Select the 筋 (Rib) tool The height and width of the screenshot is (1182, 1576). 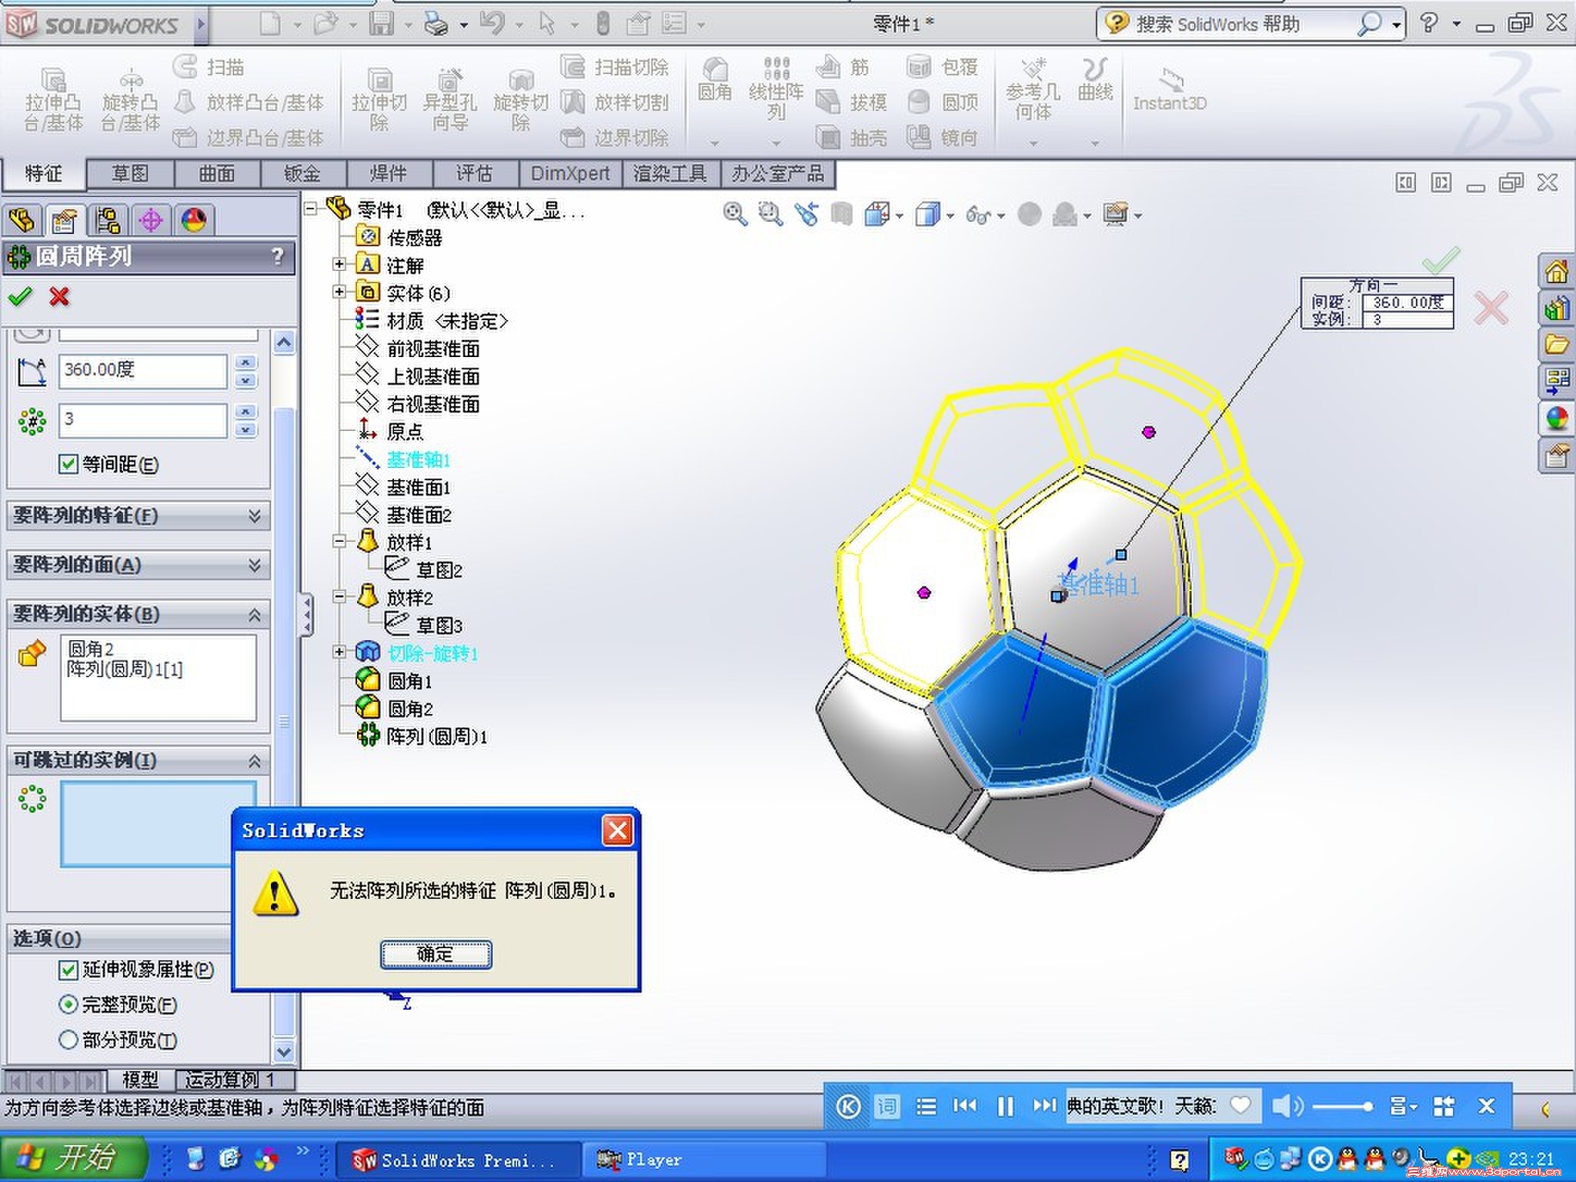click(x=854, y=68)
